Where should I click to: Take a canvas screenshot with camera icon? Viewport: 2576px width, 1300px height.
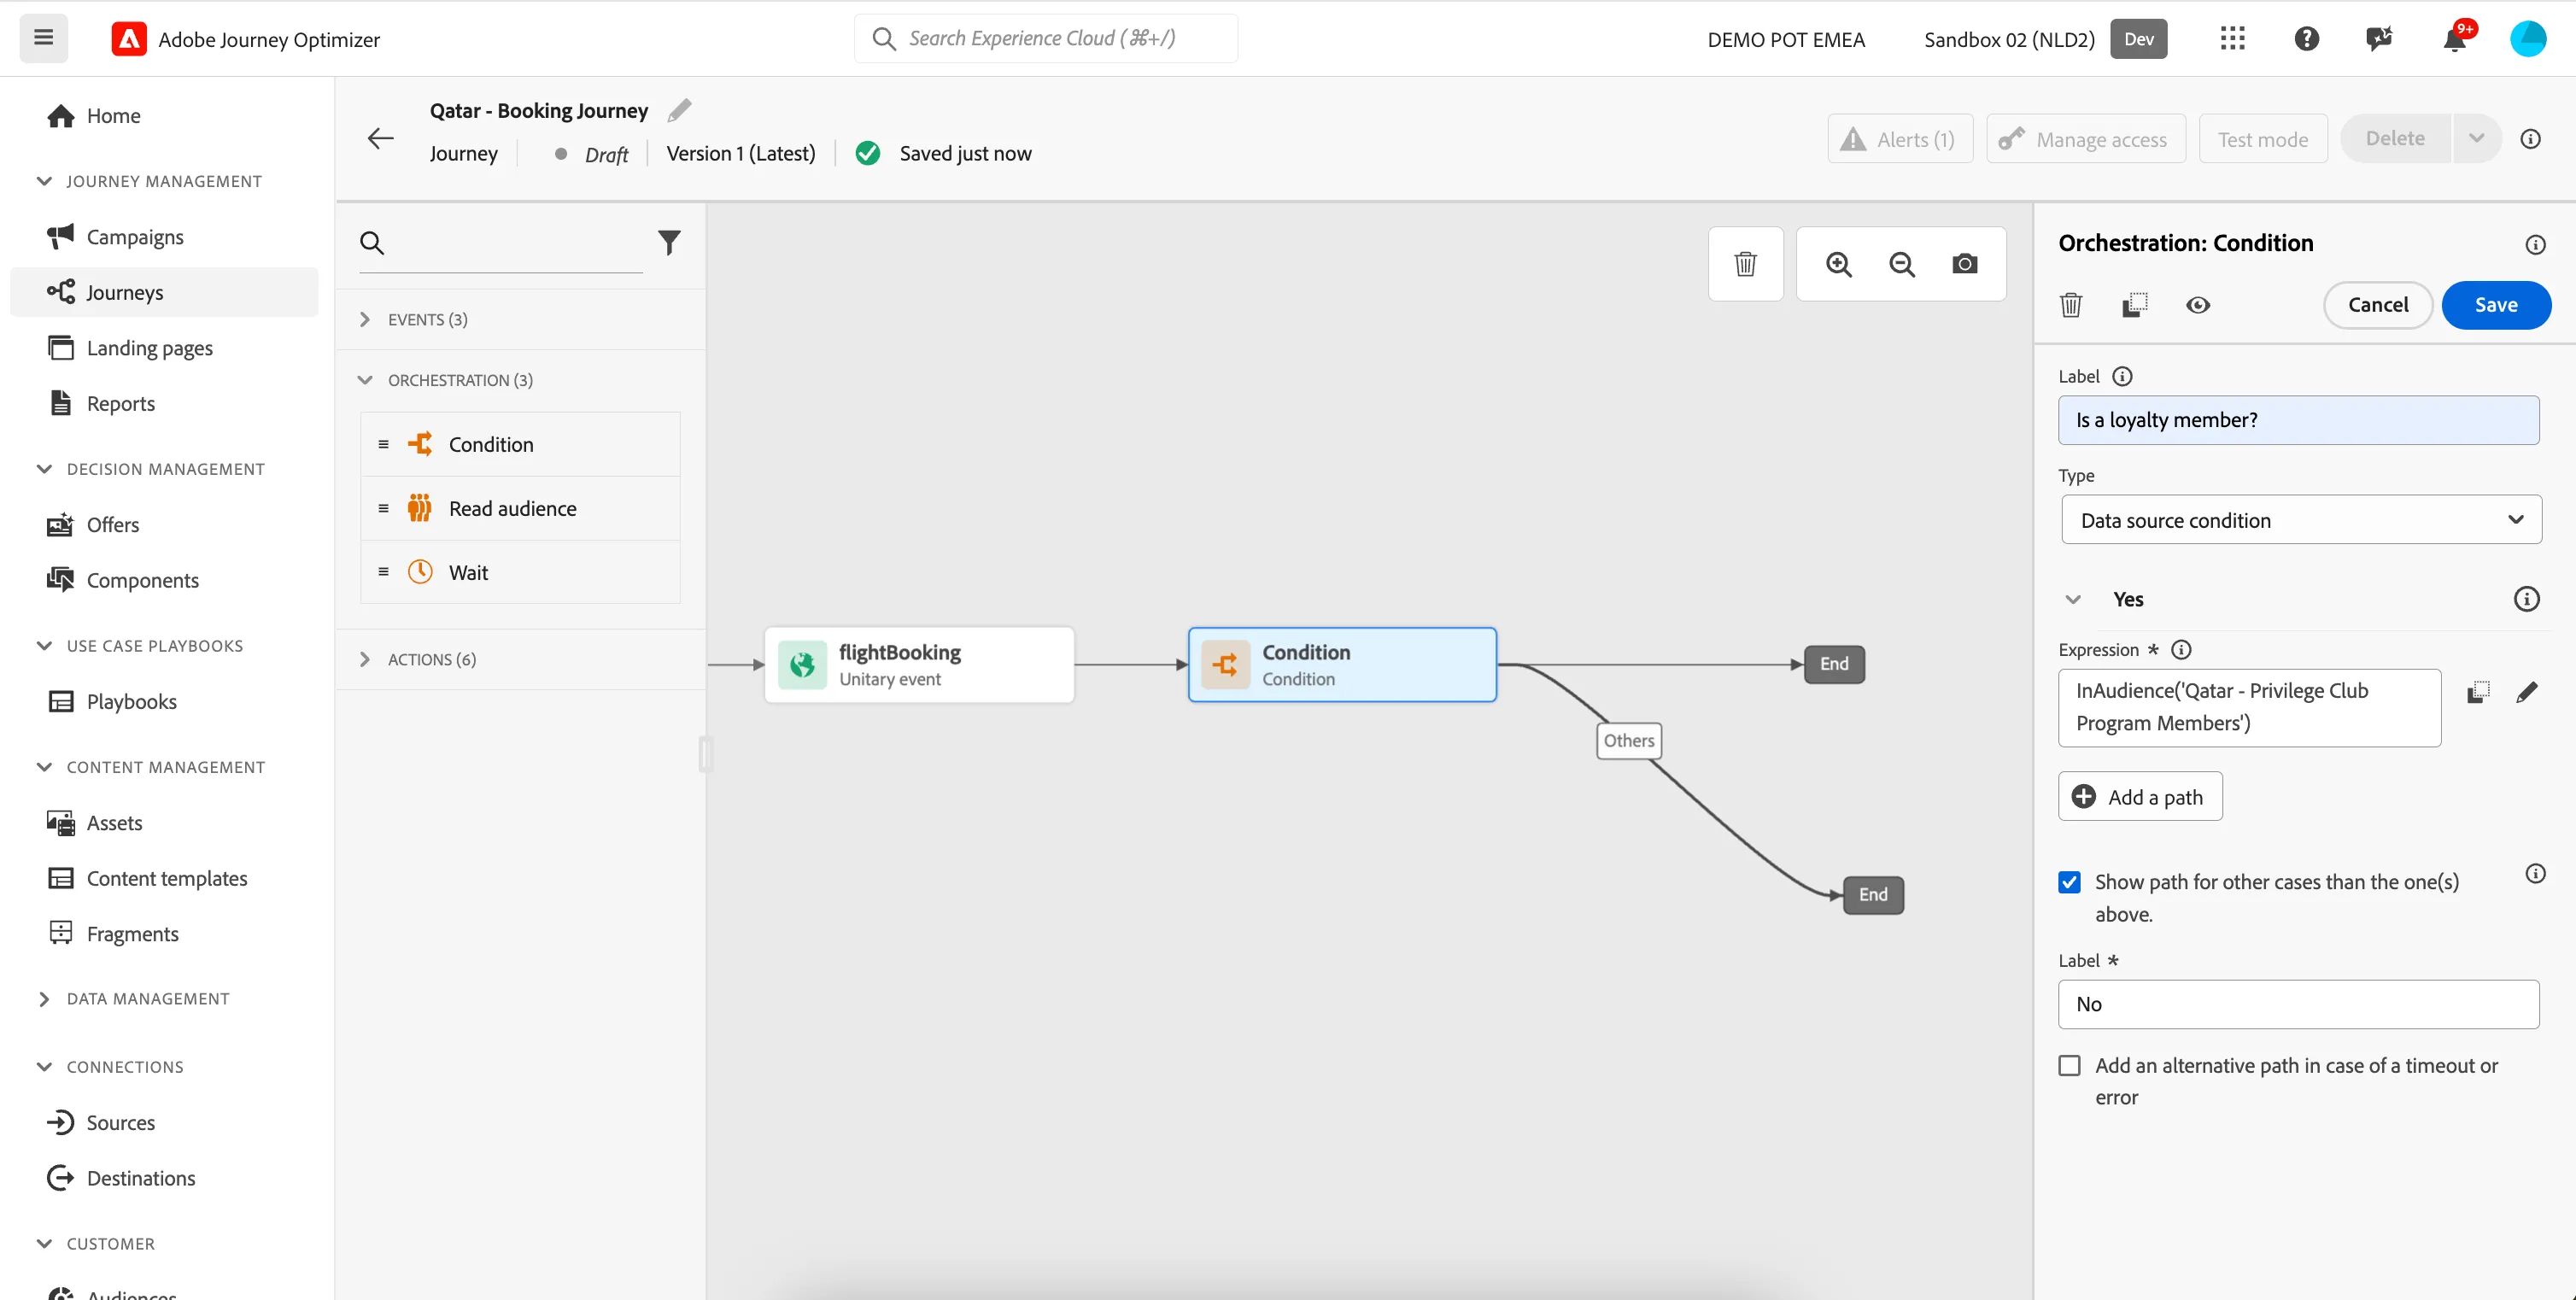(x=1964, y=264)
